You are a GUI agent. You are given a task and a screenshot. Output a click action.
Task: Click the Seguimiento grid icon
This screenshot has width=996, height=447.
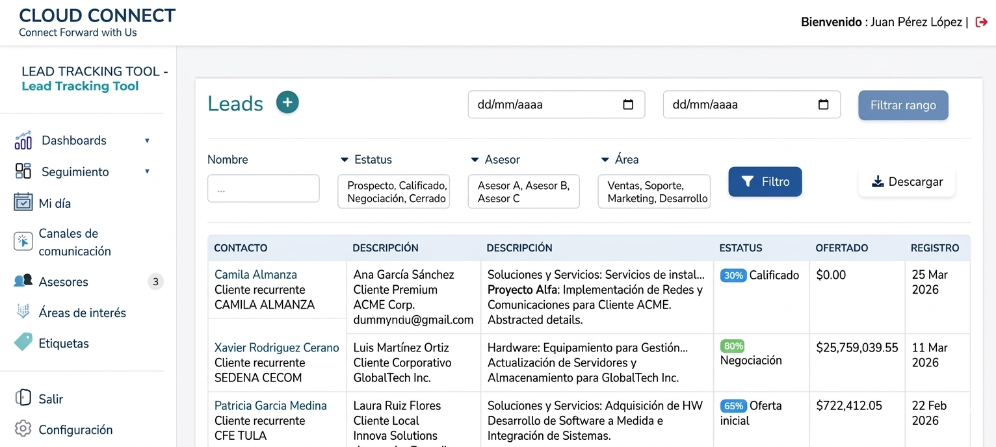pos(23,171)
